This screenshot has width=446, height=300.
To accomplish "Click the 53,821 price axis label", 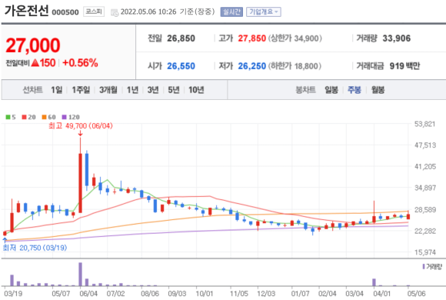I will click(425, 124).
